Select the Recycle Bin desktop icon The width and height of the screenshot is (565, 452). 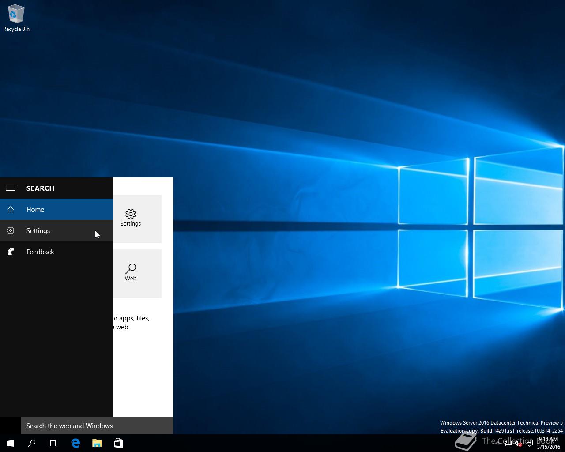[16, 18]
